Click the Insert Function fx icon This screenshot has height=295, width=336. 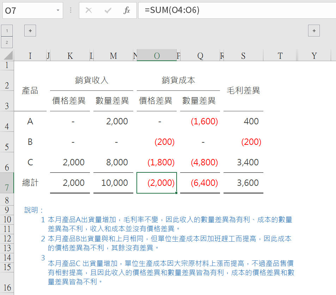coord(127,11)
